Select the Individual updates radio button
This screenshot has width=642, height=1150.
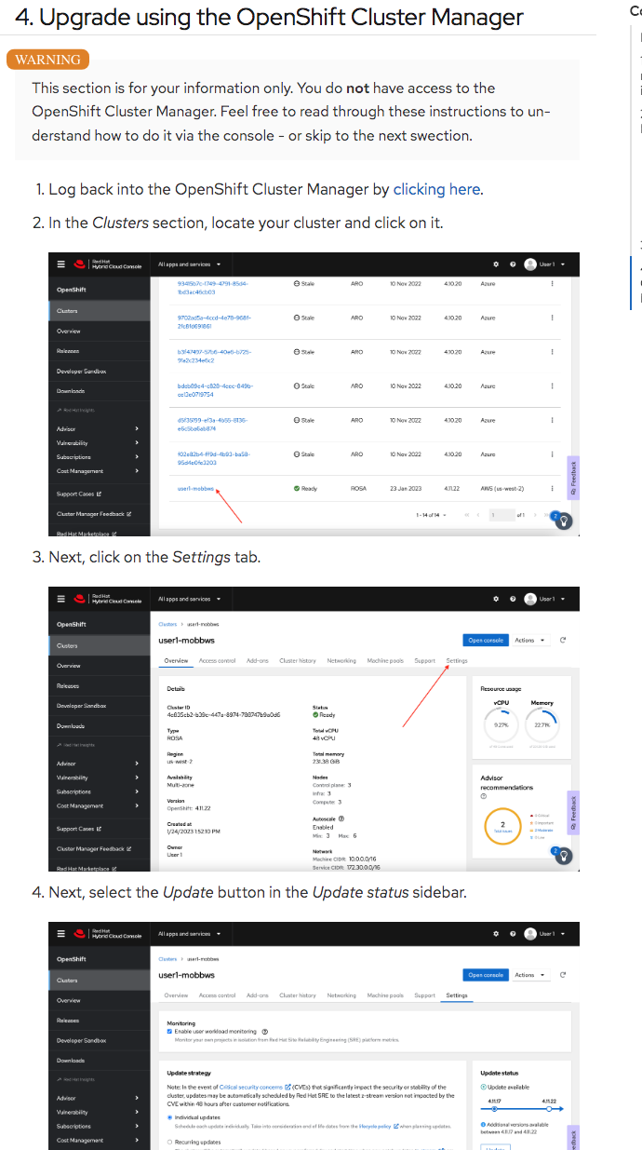[x=169, y=1116]
